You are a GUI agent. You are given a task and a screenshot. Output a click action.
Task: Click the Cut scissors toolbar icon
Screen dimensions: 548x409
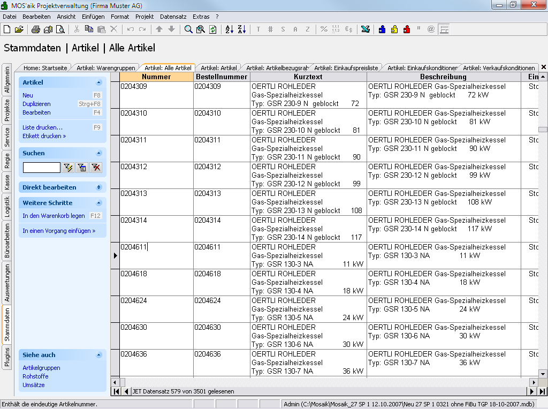pyautogui.click(x=77, y=29)
